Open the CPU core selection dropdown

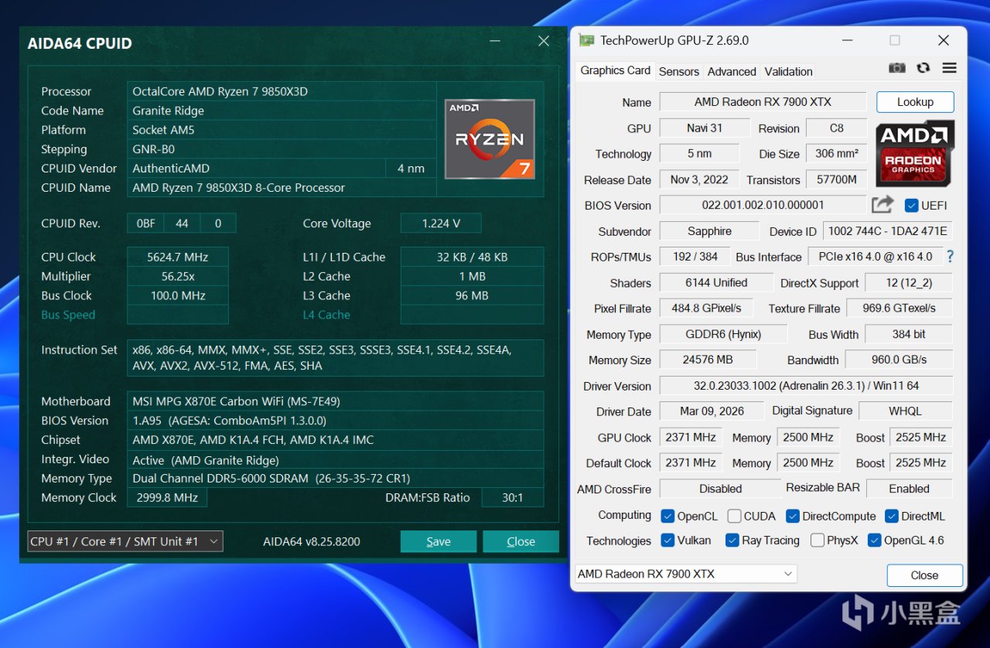pos(125,541)
